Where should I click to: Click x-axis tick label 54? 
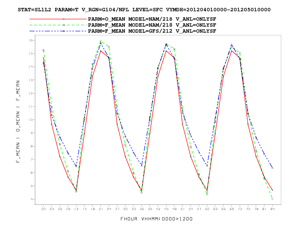(x=191, y=209)
